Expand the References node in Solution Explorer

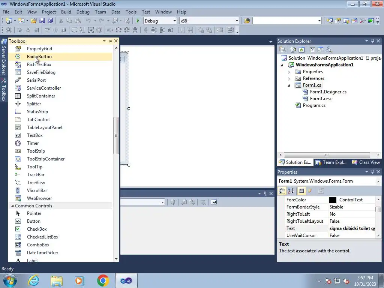(289, 79)
